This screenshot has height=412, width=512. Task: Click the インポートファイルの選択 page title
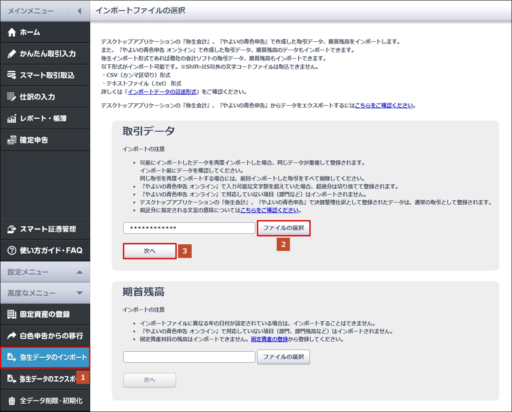(141, 11)
